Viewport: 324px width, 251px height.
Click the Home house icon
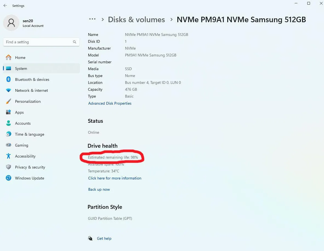8,58
